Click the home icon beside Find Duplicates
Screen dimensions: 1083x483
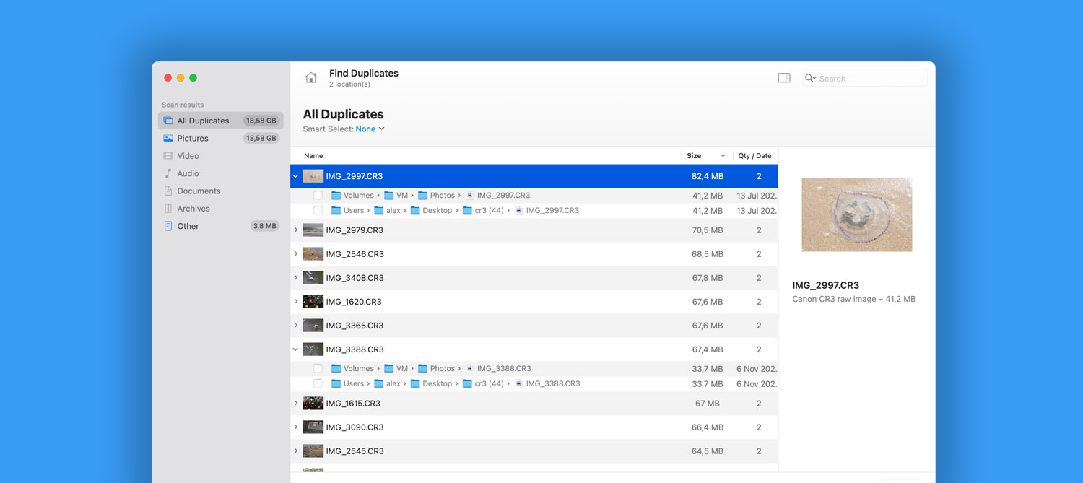point(310,77)
